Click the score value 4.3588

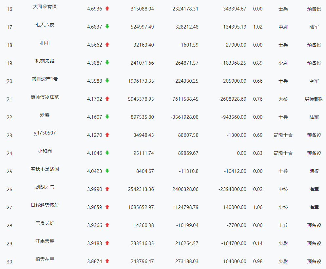tap(95, 81)
